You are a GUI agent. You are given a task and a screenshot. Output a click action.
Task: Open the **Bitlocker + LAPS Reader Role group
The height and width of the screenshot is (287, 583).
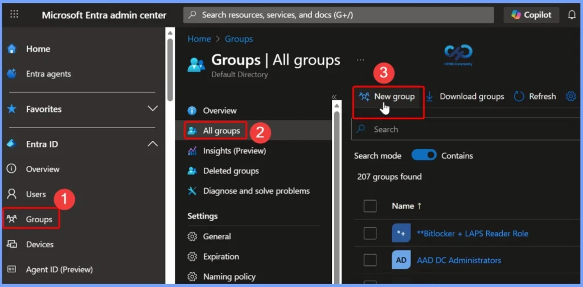pyautogui.click(x=473, y=234)
